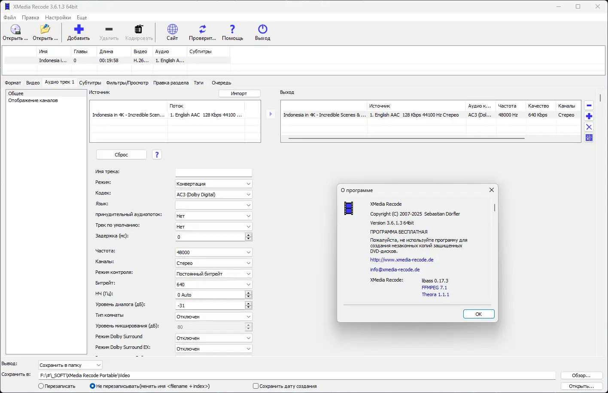This screenshot has height=393, width=608.
Task: Add output track with blue plus icon
Action: (589, 116)
